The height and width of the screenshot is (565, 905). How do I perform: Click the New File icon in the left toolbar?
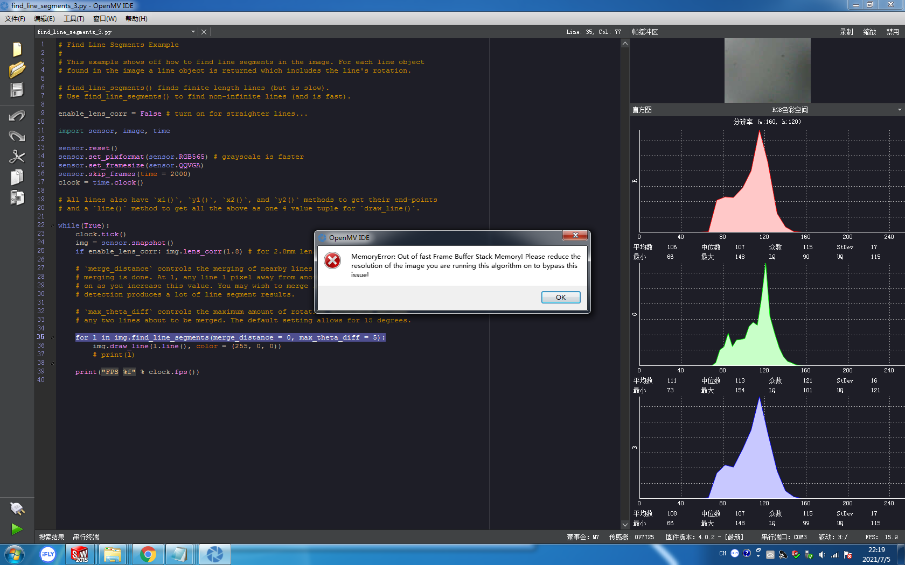click(17, 50)
